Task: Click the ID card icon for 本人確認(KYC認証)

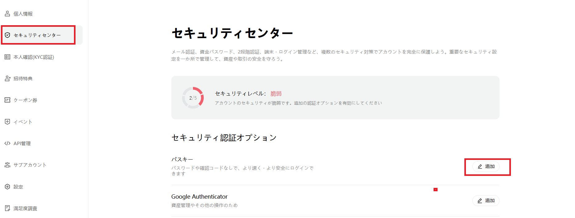Action: click(x=7, y=57)
